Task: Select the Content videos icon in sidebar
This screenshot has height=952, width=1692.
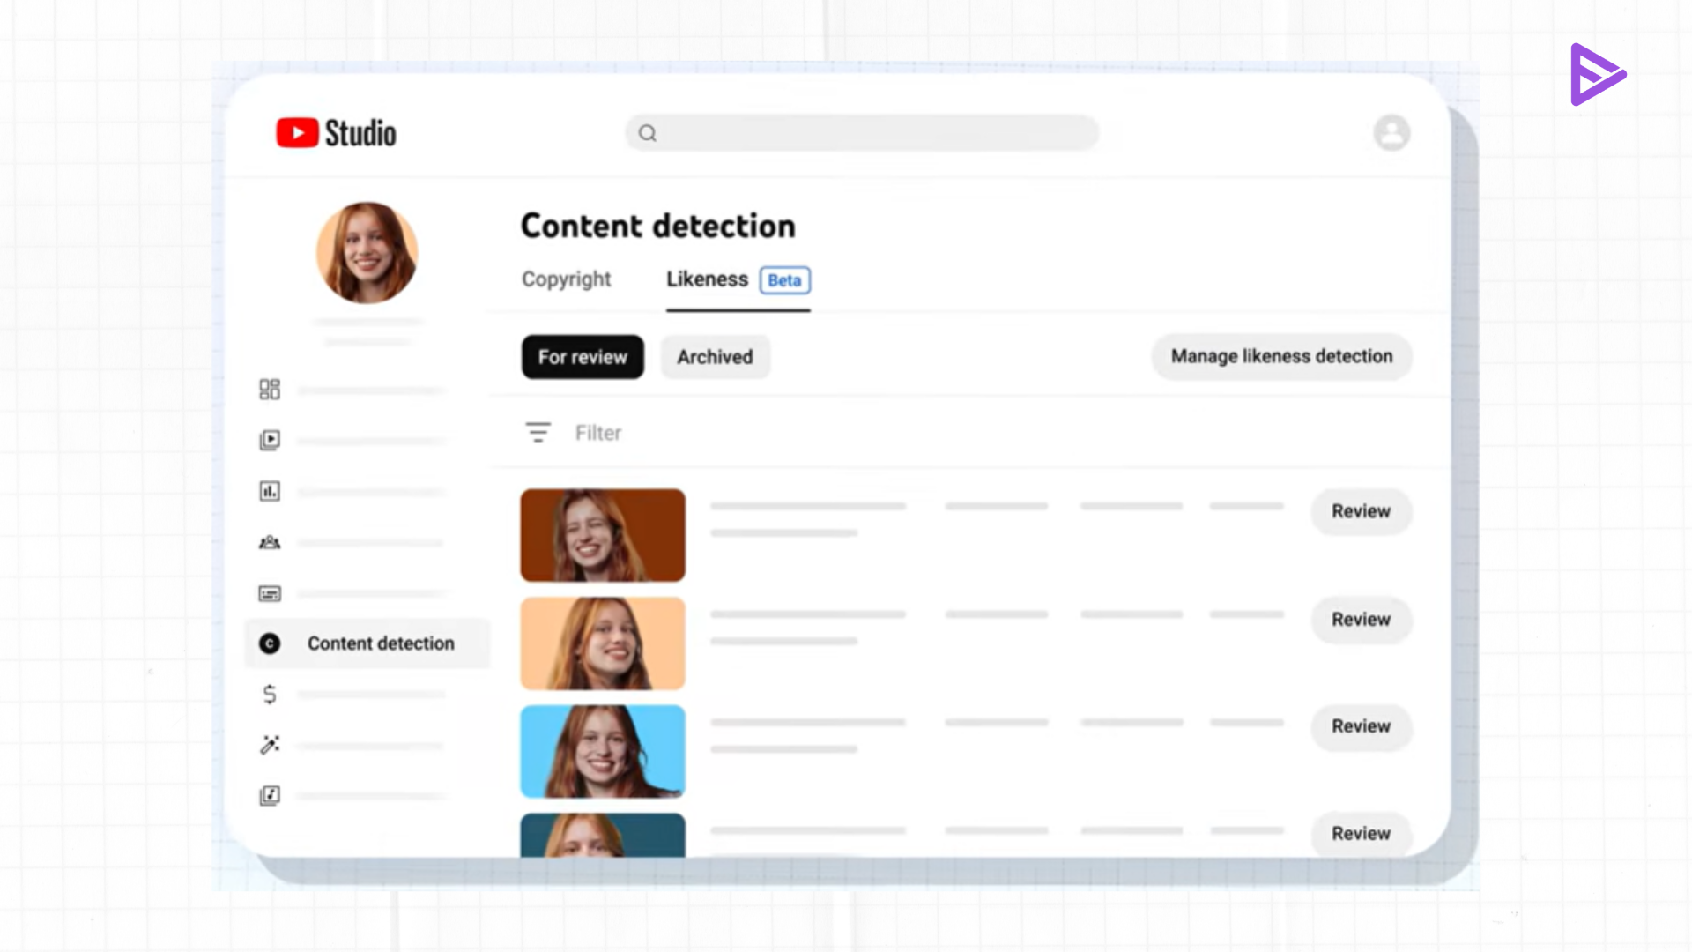Action: click(x=270, y=440)
